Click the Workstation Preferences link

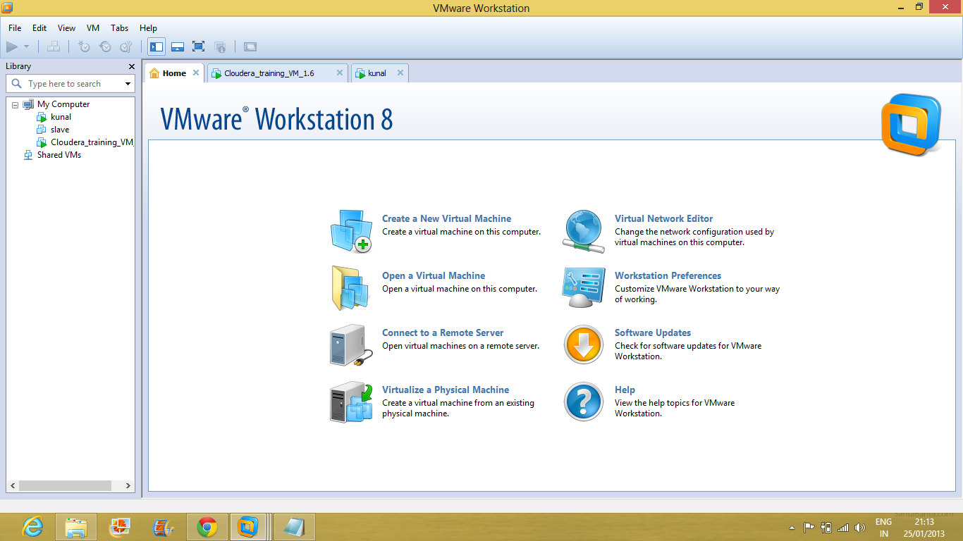click(x=668, y=276)
